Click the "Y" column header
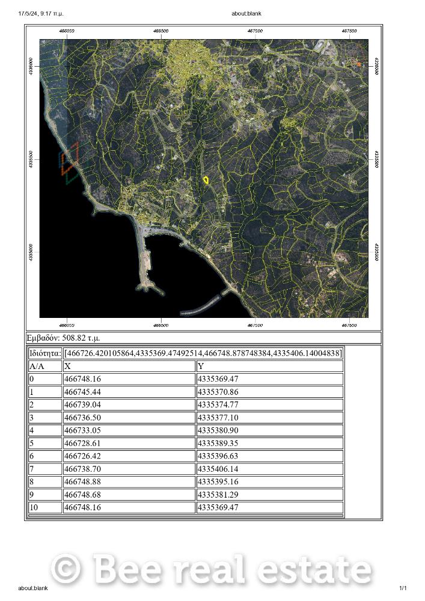This screenshot has width=425, height=601. click(x=270, y=366)
